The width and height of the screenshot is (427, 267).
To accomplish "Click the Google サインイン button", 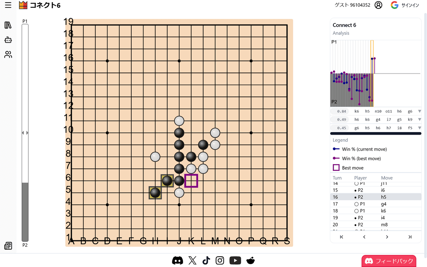I will point(405,5).
